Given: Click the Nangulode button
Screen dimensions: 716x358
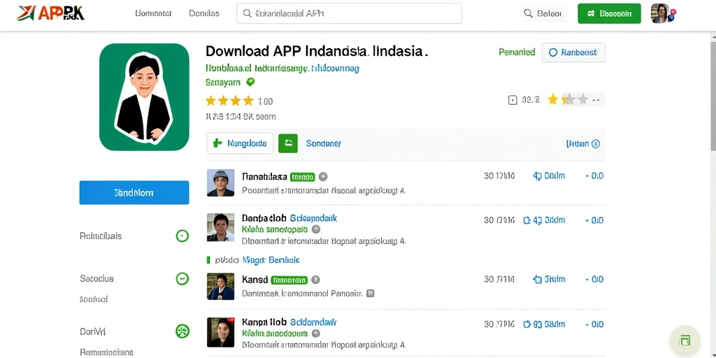Looking at the screenshot, I should 241,143.
